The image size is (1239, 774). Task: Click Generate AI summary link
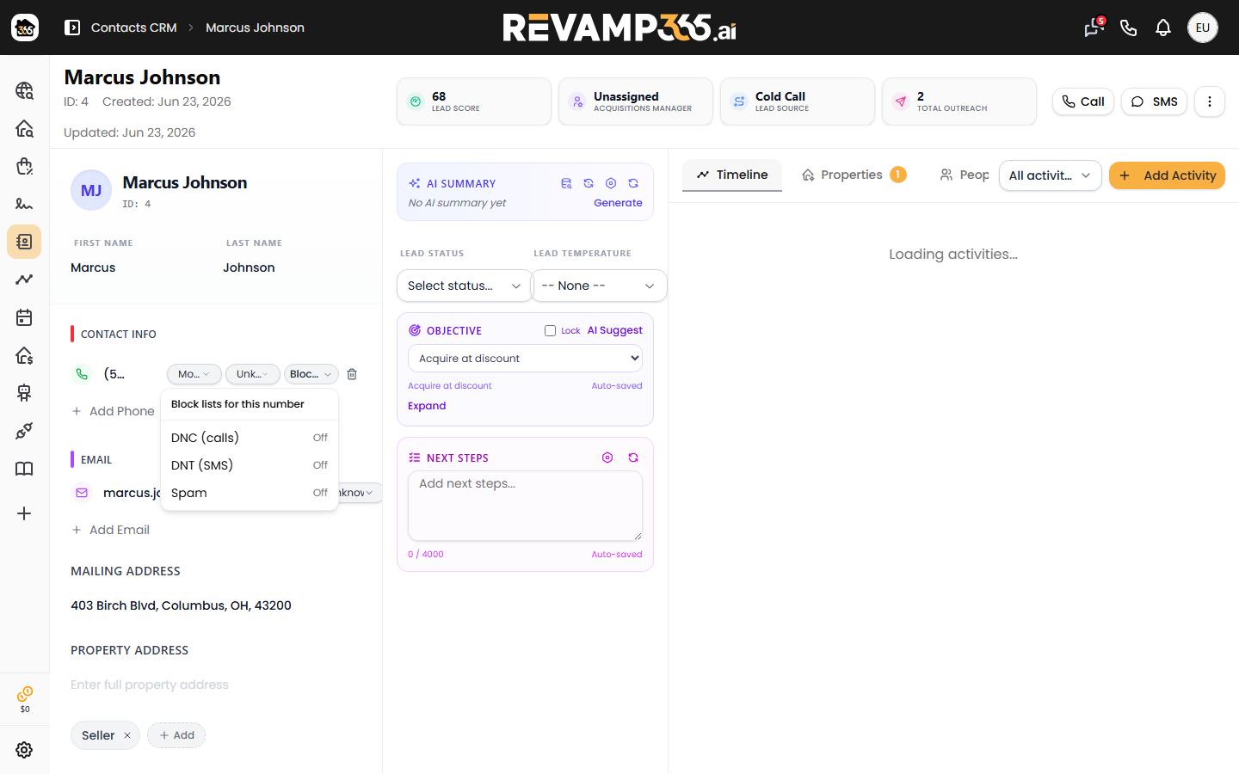click(618, 203)
